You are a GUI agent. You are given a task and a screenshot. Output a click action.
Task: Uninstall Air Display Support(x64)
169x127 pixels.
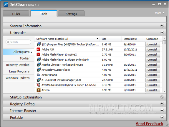[x=153, y=70]
